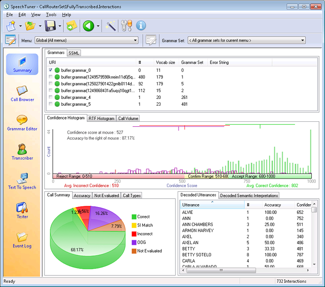Select the ARMON HARVEY utterance row
Viewport: 325px width, 287px height.
(245, 230)
